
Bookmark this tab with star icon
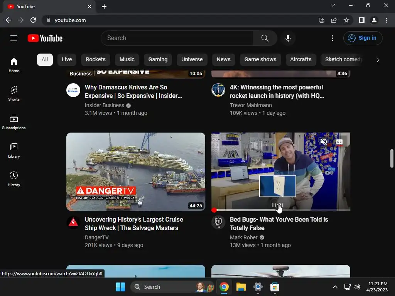[x=346, y=20]
